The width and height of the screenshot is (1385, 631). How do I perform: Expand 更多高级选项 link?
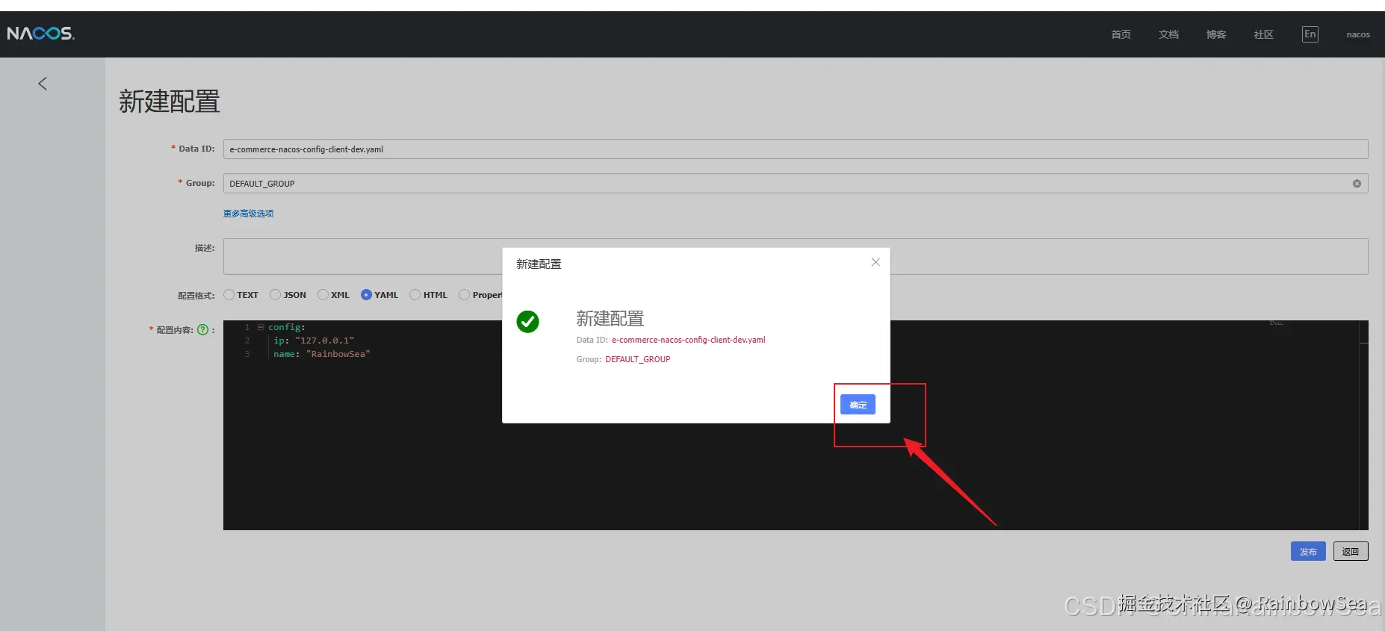[248, 214]
